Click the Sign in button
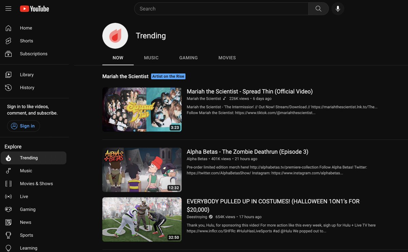The width and height of the screenshot is (408, 252). 23,126
